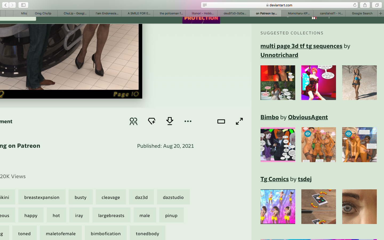Toggle the Safari sidebar button
Viewport: 384px width, 240px height.
(23, 5)
